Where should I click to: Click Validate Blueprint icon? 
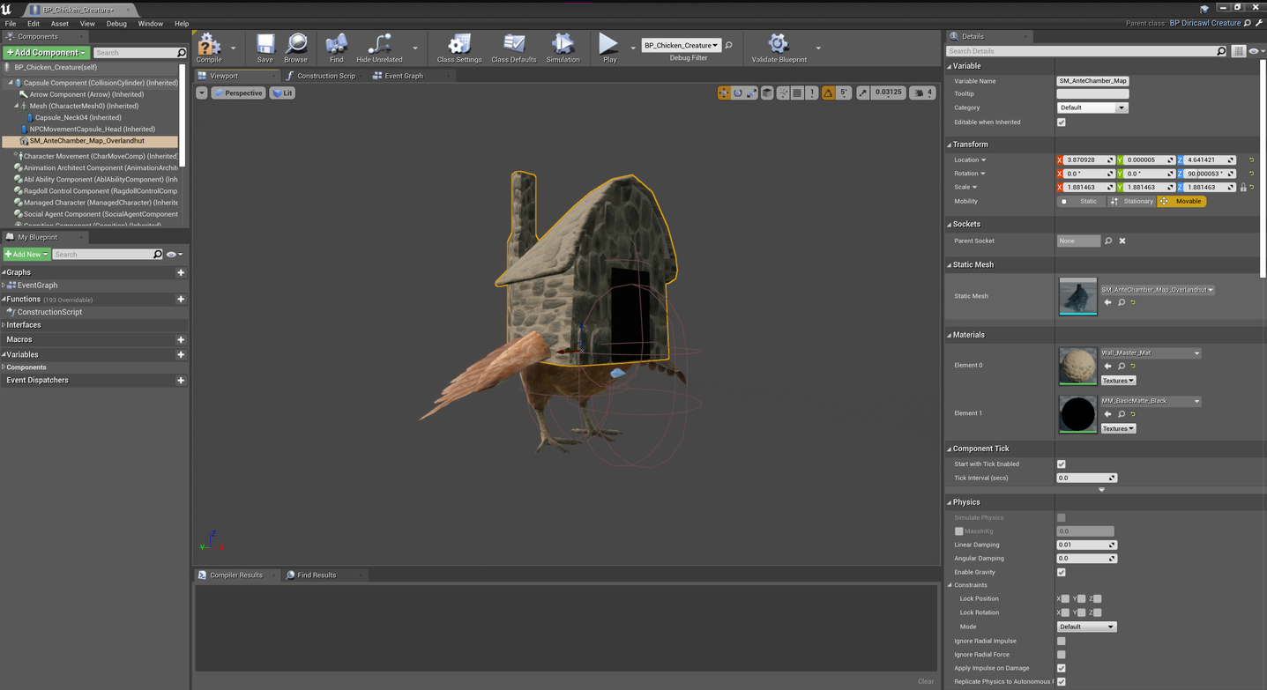coord(777,45)
